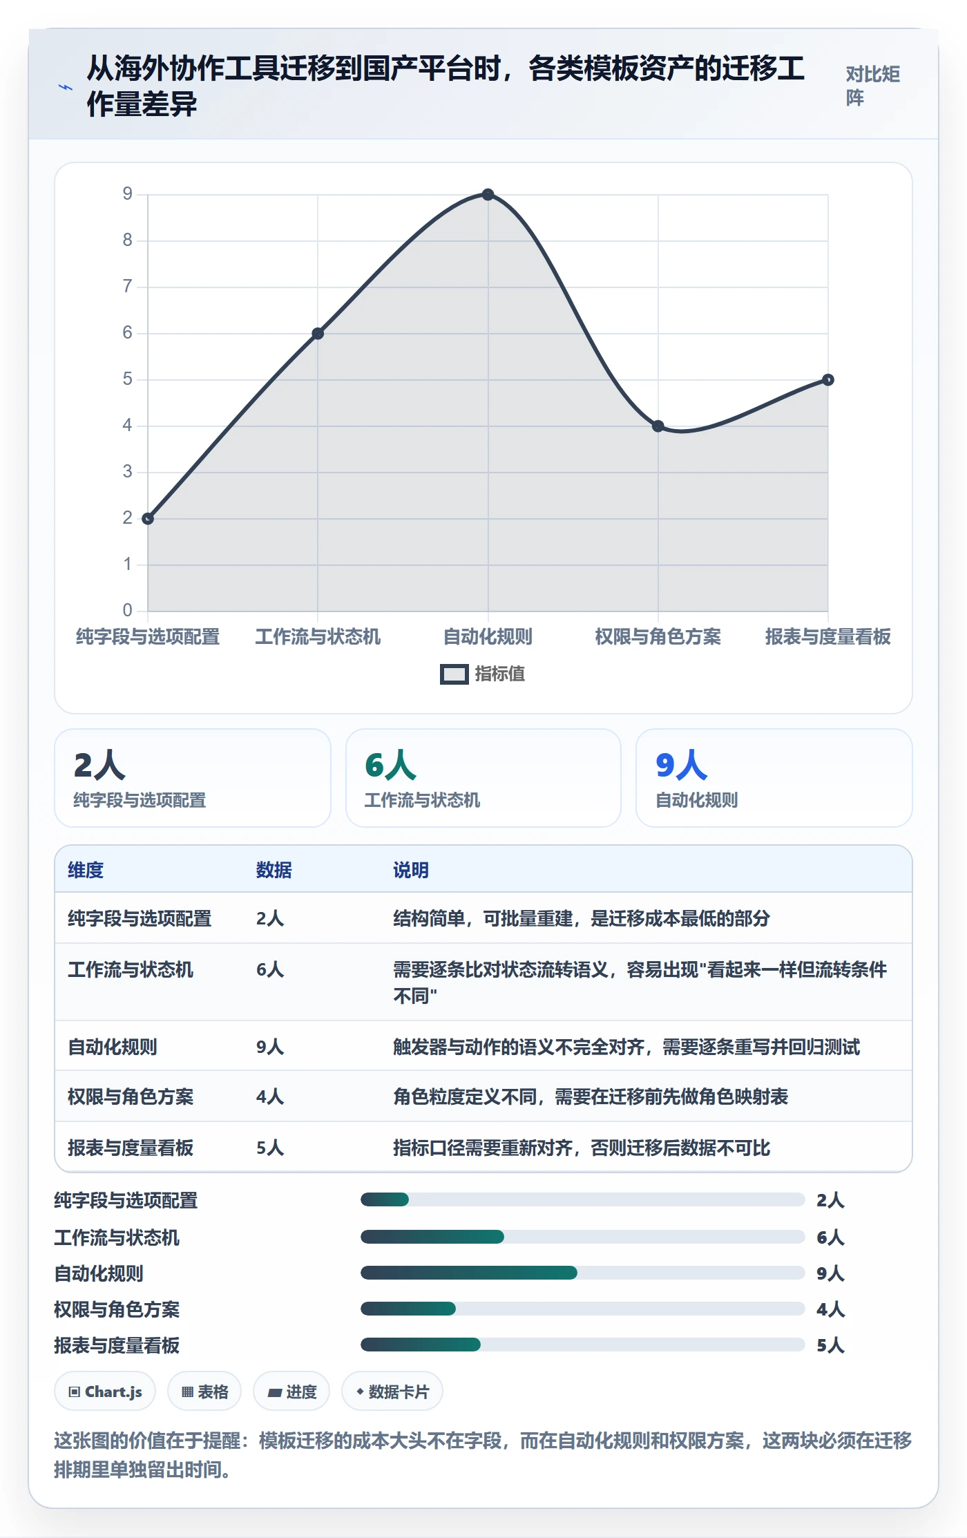Click the 9人 自动化规则 data card
Viewport: 967px width, 1538px height.
(774, 778)
